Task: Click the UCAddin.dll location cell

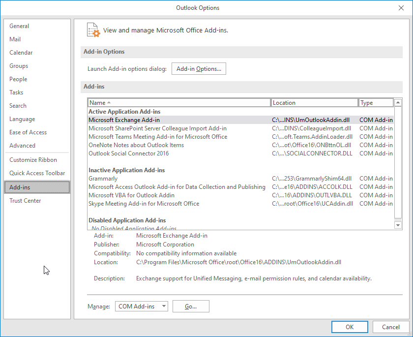Action: tap(312, 204)
